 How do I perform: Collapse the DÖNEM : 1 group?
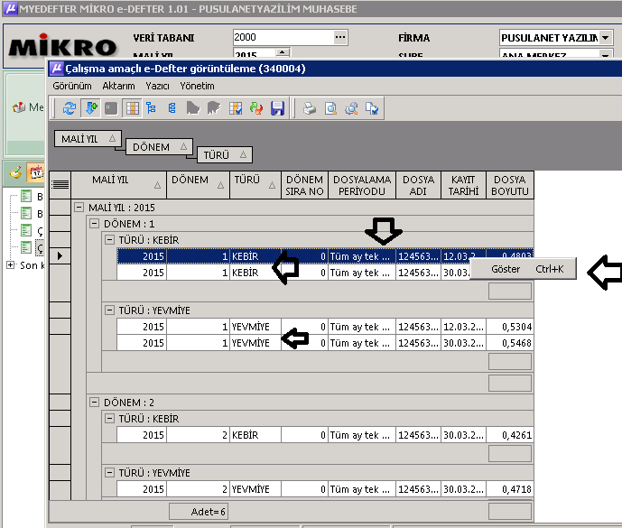(x=94, y=223)
